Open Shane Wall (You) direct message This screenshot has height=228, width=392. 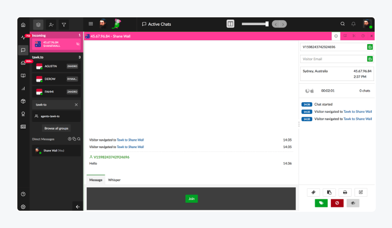[x=56, y=151]
